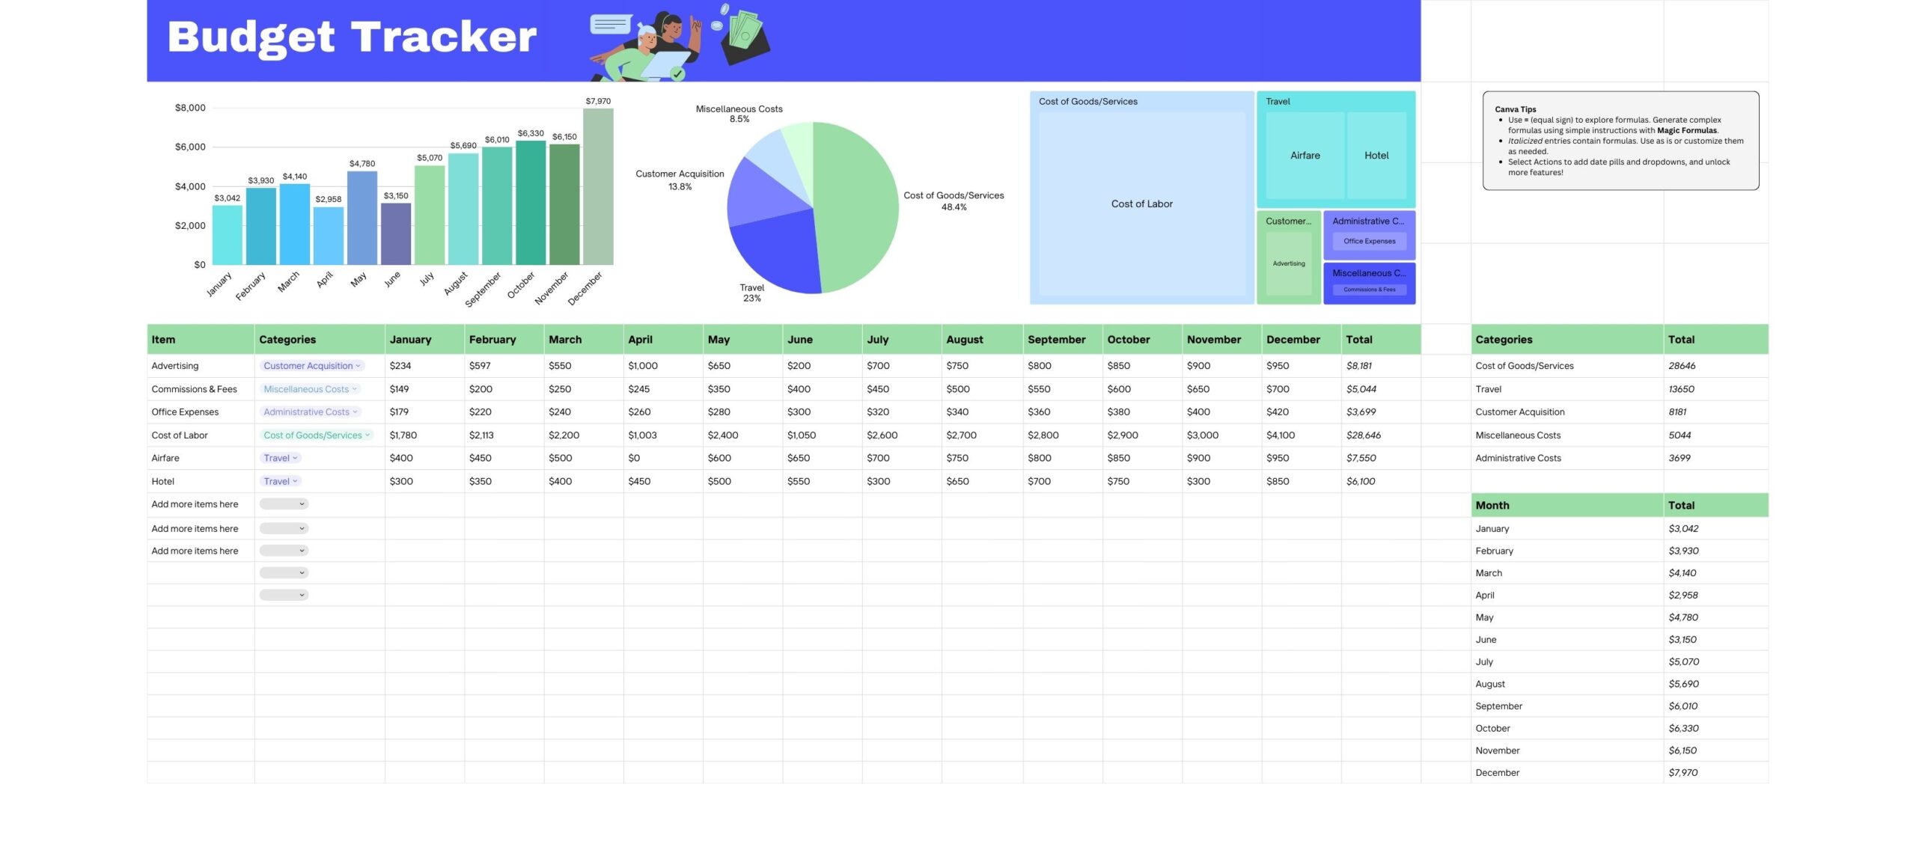Open the Customer Acquisition category dropdown for Advertising

tap(311, 365)
